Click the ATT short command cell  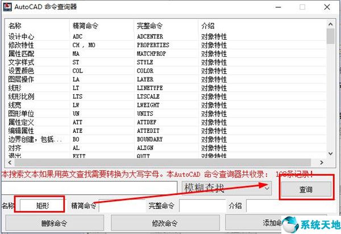pyautogui.click(x=77, y=122)
